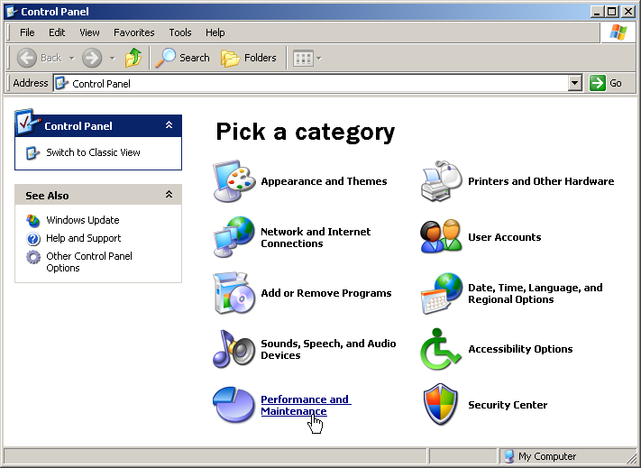Click the Views grid toolbar icon

(x=303, y=59)
